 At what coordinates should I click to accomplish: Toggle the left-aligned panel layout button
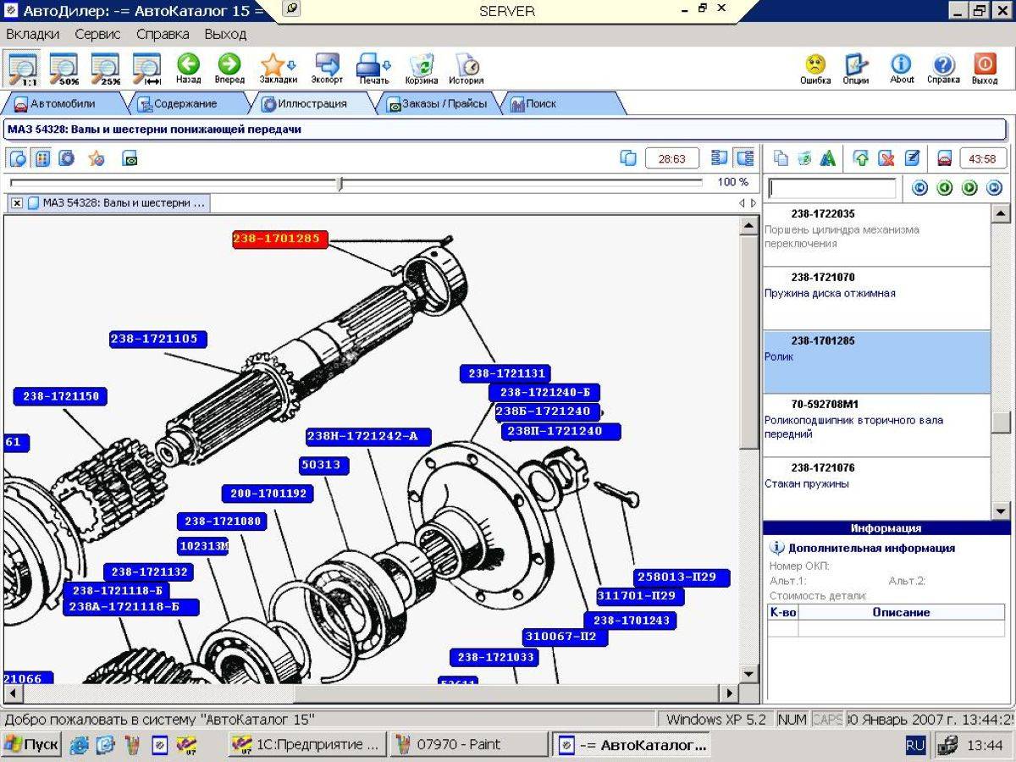720,158
